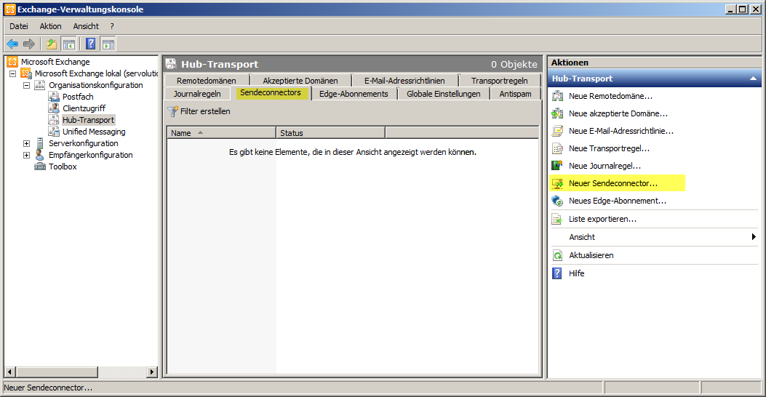Click the filter funnel icon
766x397 pixels.
click(x=172, y=111)
